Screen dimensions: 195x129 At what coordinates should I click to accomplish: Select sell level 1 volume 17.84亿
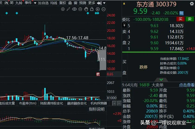coord(177,48)
